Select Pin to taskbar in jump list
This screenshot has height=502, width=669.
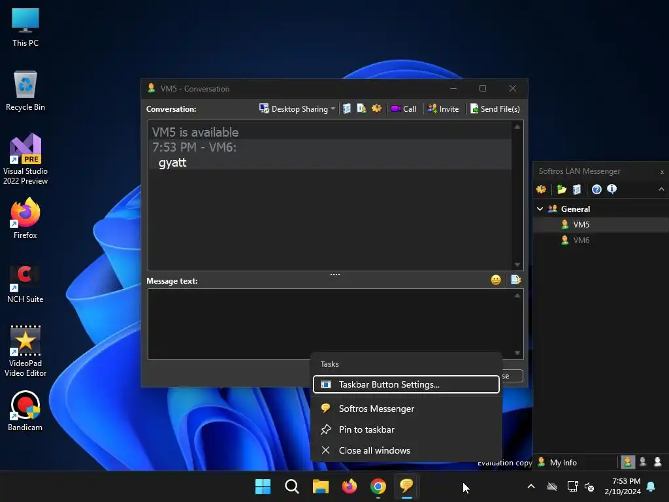click(406, 429)
